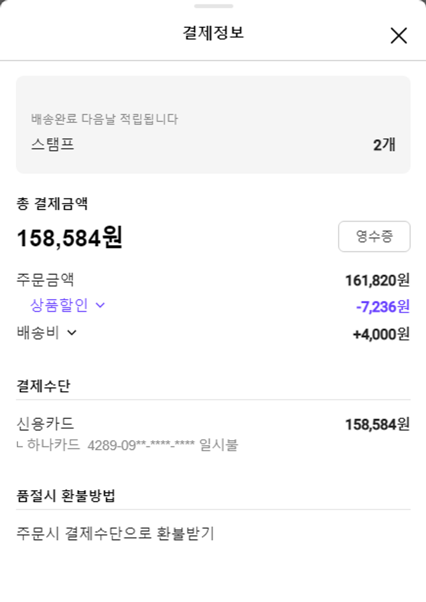426x602 pixels.
Task: Close the 결제정보 payment sheet
Action: click(399, 35)
